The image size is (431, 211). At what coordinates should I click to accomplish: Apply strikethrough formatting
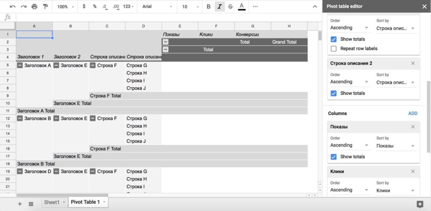[x=230, y=7]
